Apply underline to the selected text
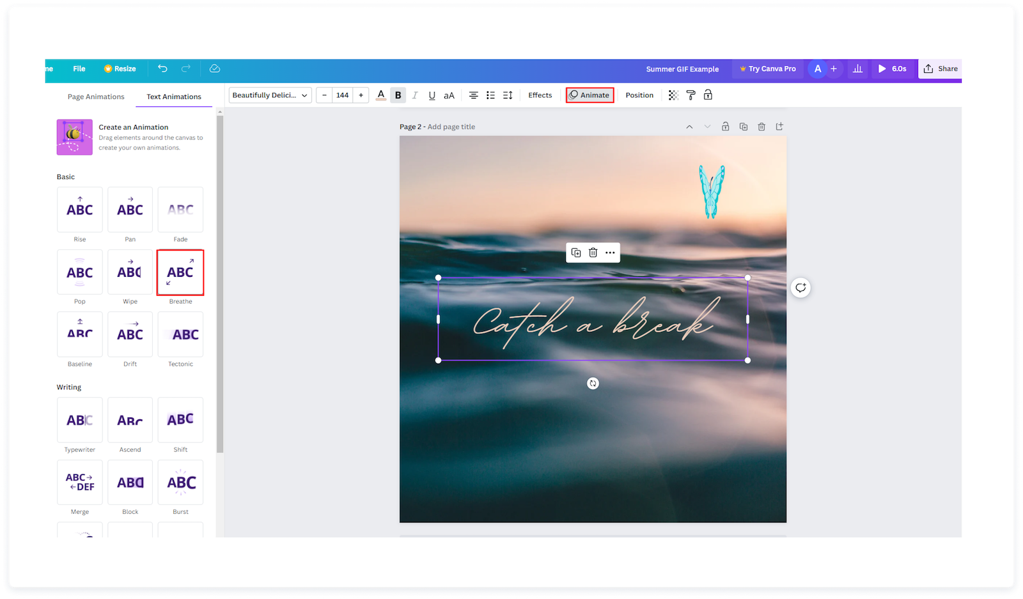The height and width of the screenshot is (599, 1023). [x=432, y=95]
